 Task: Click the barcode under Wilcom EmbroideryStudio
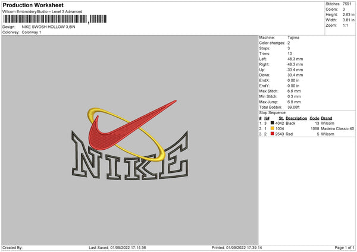[x=55, y=19]
